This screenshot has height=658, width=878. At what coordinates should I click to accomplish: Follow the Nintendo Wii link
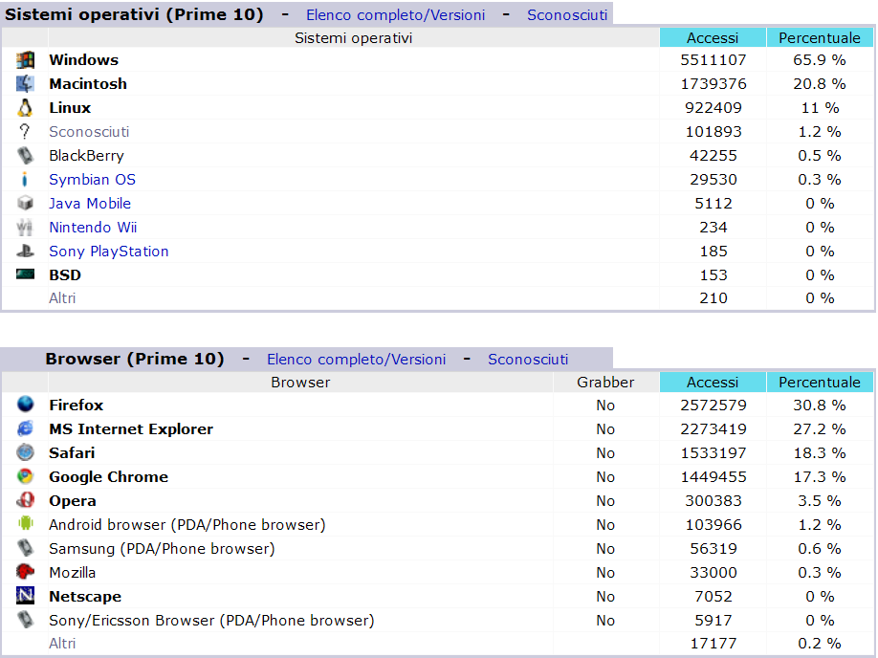click(x=93, y=228)
